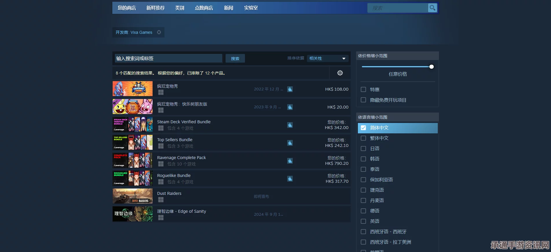Click price HK$ 790.20
This screenshot has height=252, width=551.
pos(337,163)
